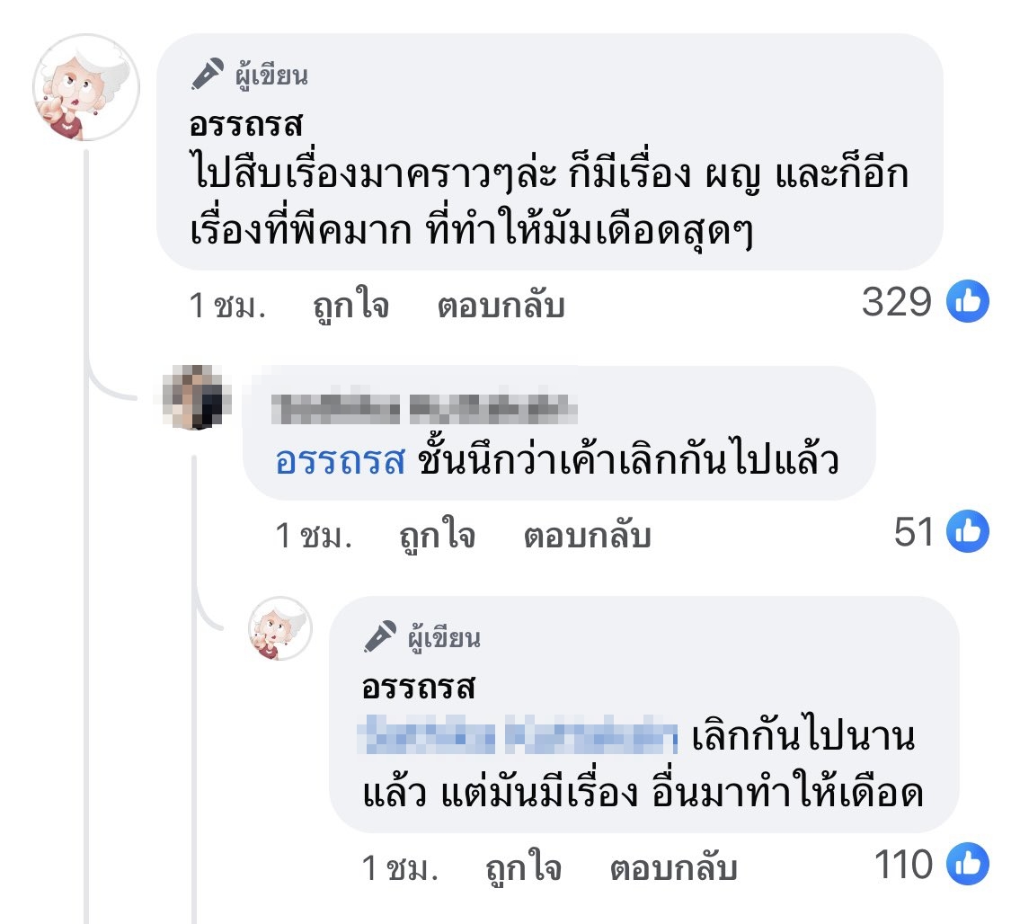This screenshot has width=1011, height=924.
Task: Click the author microphone icon in top comment
Action: (x=208, y=75)
